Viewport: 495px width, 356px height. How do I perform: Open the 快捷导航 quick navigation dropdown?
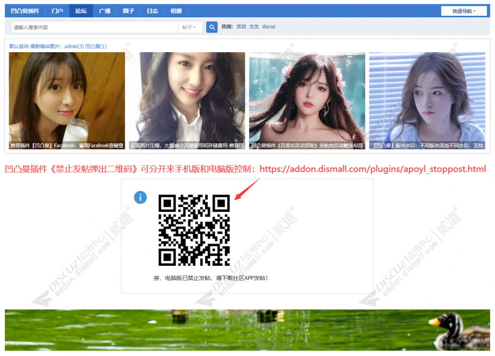[x=463, y=11]
